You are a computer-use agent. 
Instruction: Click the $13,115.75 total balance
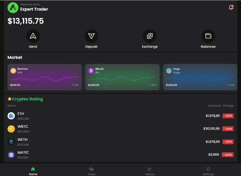point(26,21)
